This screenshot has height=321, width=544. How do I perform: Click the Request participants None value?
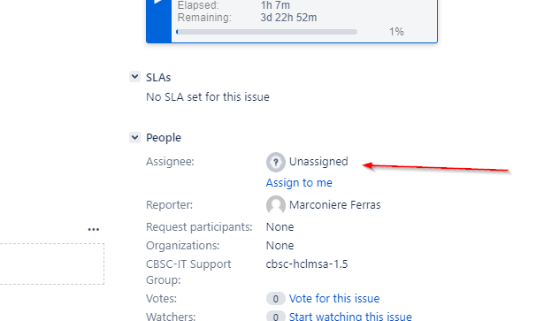280,227
